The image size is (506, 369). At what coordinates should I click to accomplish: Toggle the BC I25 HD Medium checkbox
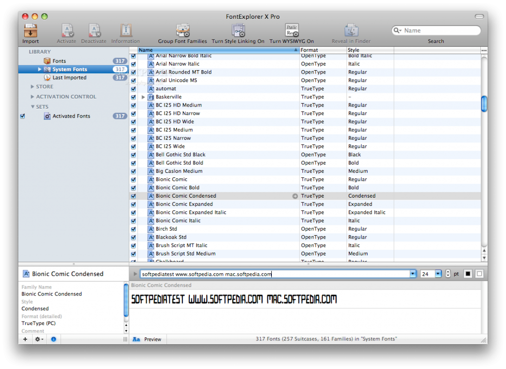point(133,106)
